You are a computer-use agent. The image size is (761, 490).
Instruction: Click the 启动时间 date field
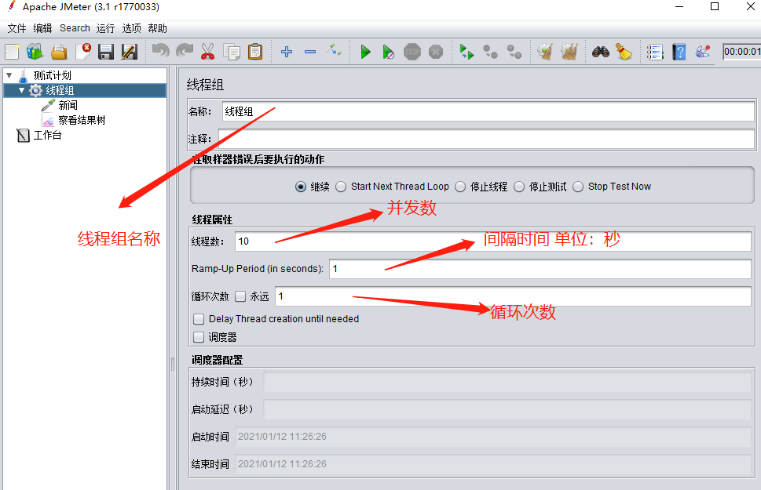pyautogui.click(x=493, y=437)
